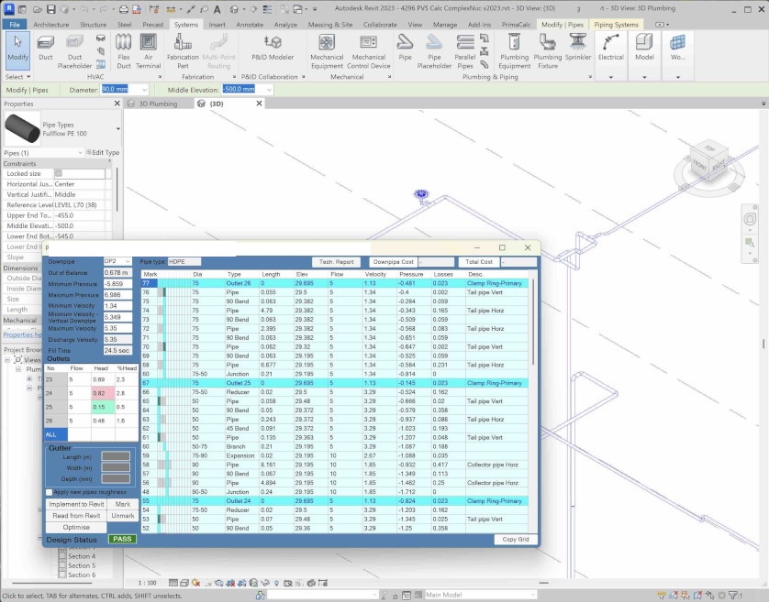Click the calculation grid vertical scrollbar
This screenshot has width=769, height=602.
coord(532,323)
